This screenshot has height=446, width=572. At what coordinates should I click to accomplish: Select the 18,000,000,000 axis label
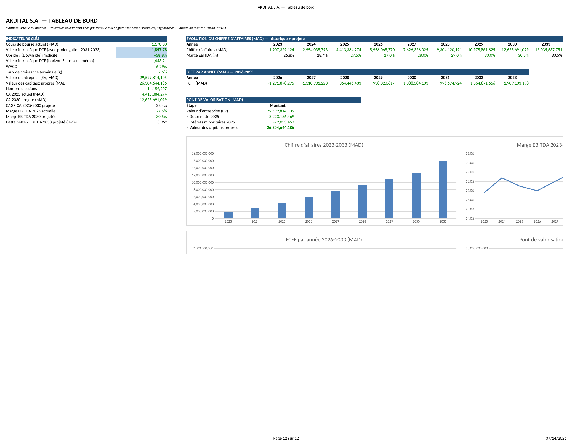click(x=203, y=154)
